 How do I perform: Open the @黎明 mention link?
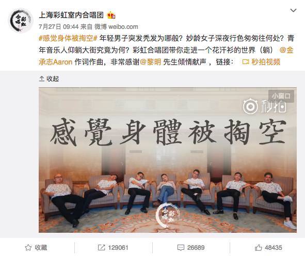(151, 62)
